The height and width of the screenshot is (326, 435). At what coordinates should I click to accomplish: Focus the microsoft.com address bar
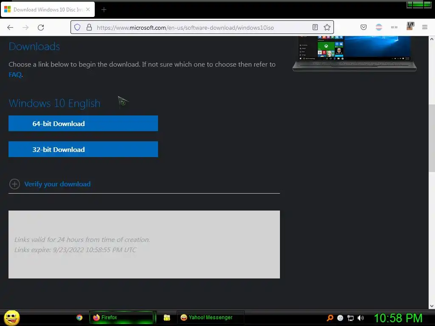pos(203,28)
